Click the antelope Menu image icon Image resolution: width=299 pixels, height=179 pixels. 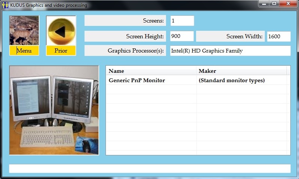point(24,31)
